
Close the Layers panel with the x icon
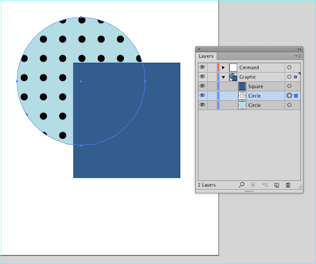[199, 49]
